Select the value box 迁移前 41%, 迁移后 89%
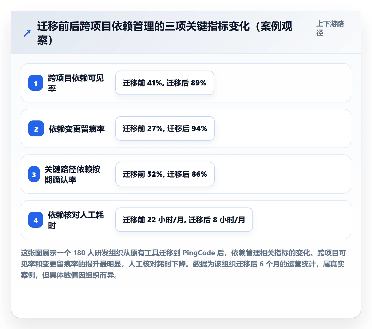Image resolution: width=372 pixels, height=329 pixels. coord(165,83)
